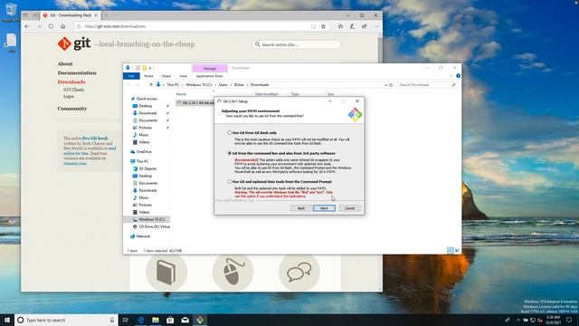The height and width of the screenshot is (326, 579).
Task: Click Share icon in Edge toolbar
Action: (x=365, y=26)
